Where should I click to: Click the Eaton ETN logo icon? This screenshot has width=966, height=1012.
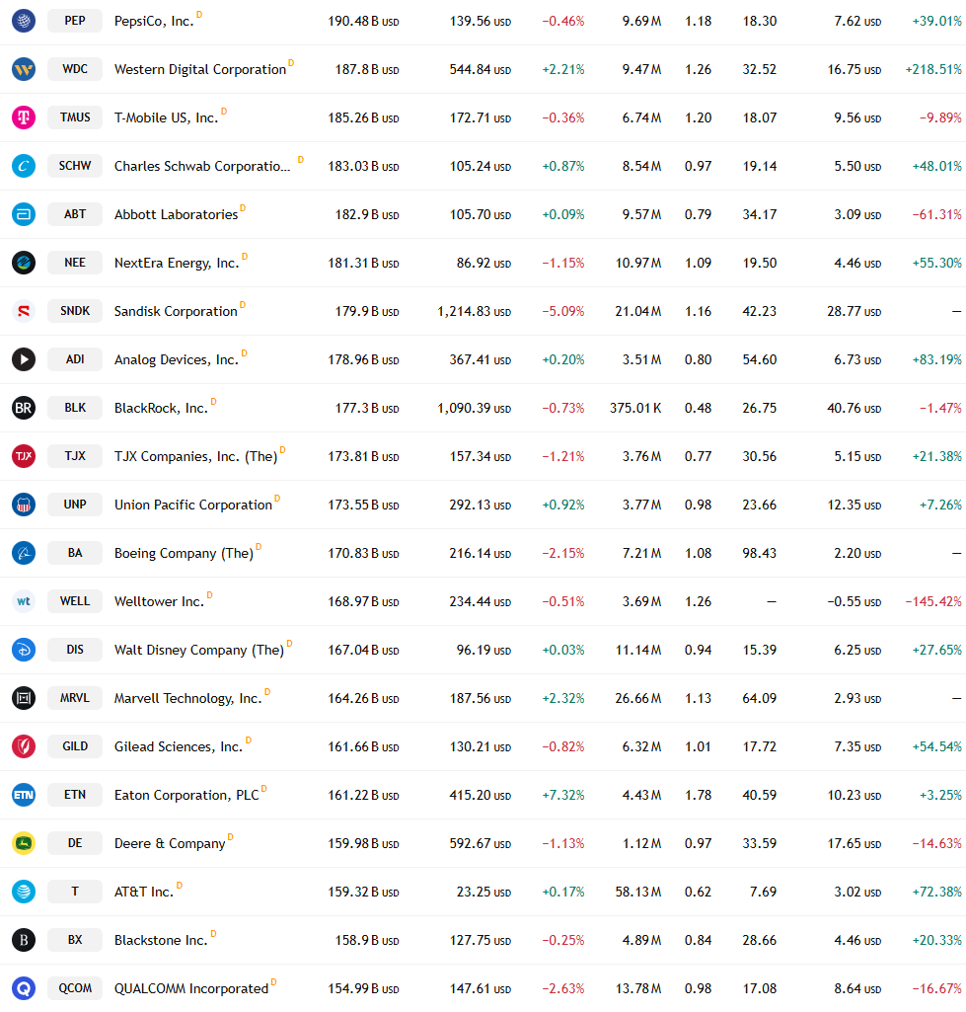[24, 795]
